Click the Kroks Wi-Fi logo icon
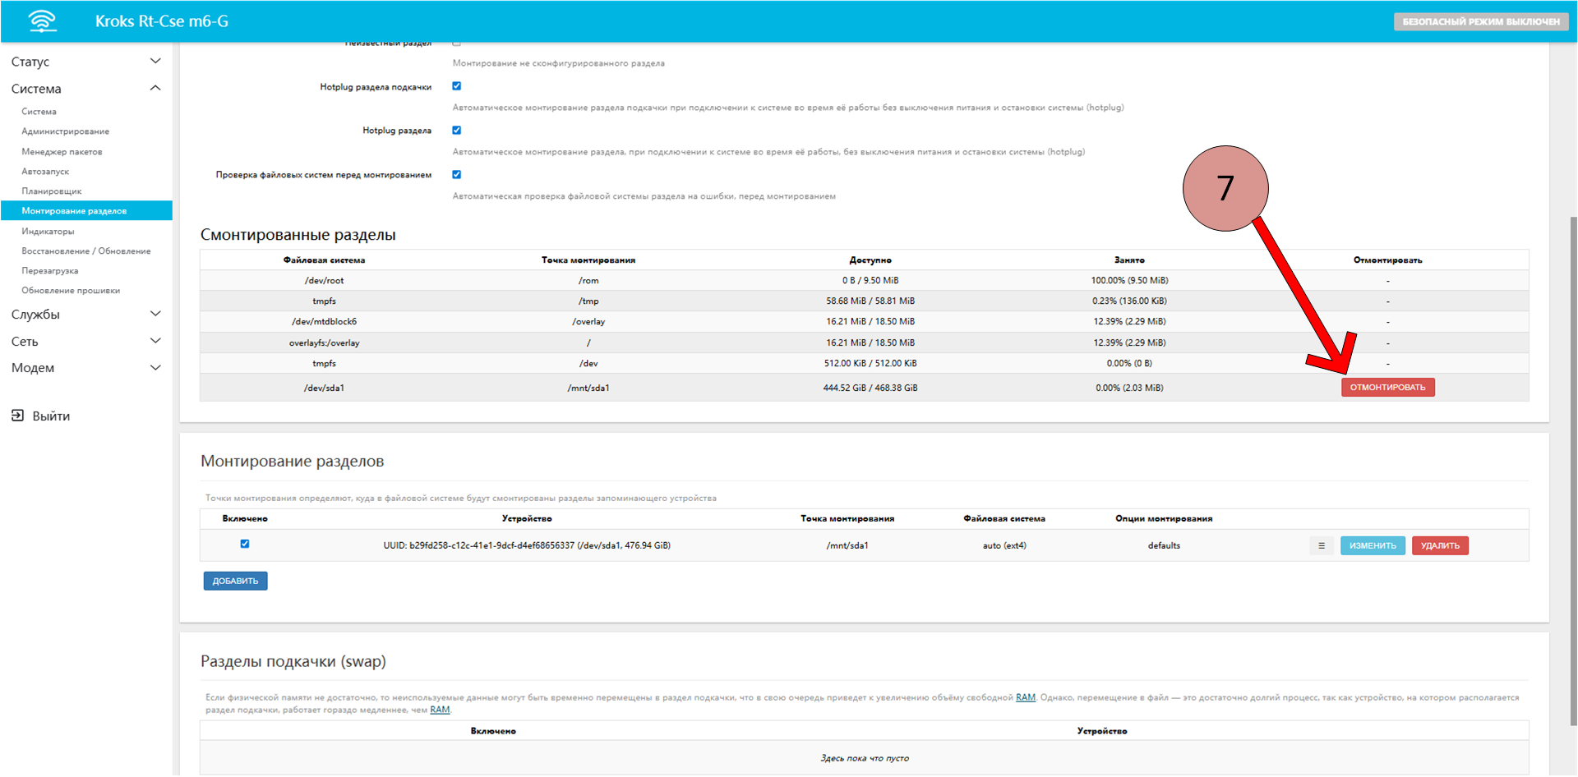 (x=42, y=21)
